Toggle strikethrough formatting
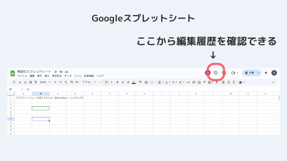 pos(128,82)
